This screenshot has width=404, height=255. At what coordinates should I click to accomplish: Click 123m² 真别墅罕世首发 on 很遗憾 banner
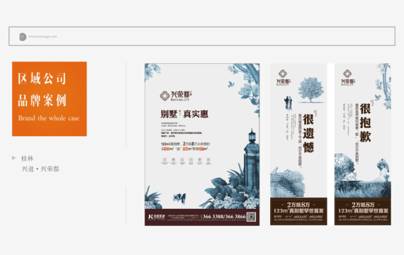[x=298, y=210]
